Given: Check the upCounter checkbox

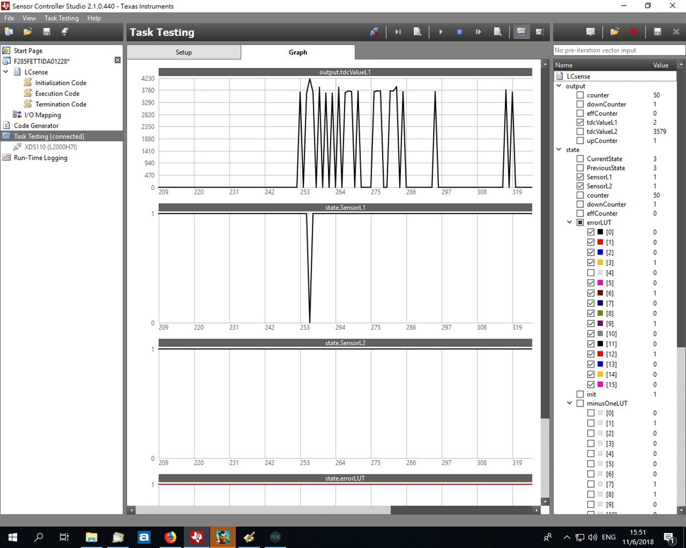Looking at the screenshot, I should pyautogui.click(x=580, y=141).
